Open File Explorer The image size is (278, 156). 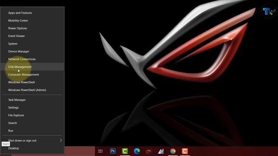[x=32, y=115]
